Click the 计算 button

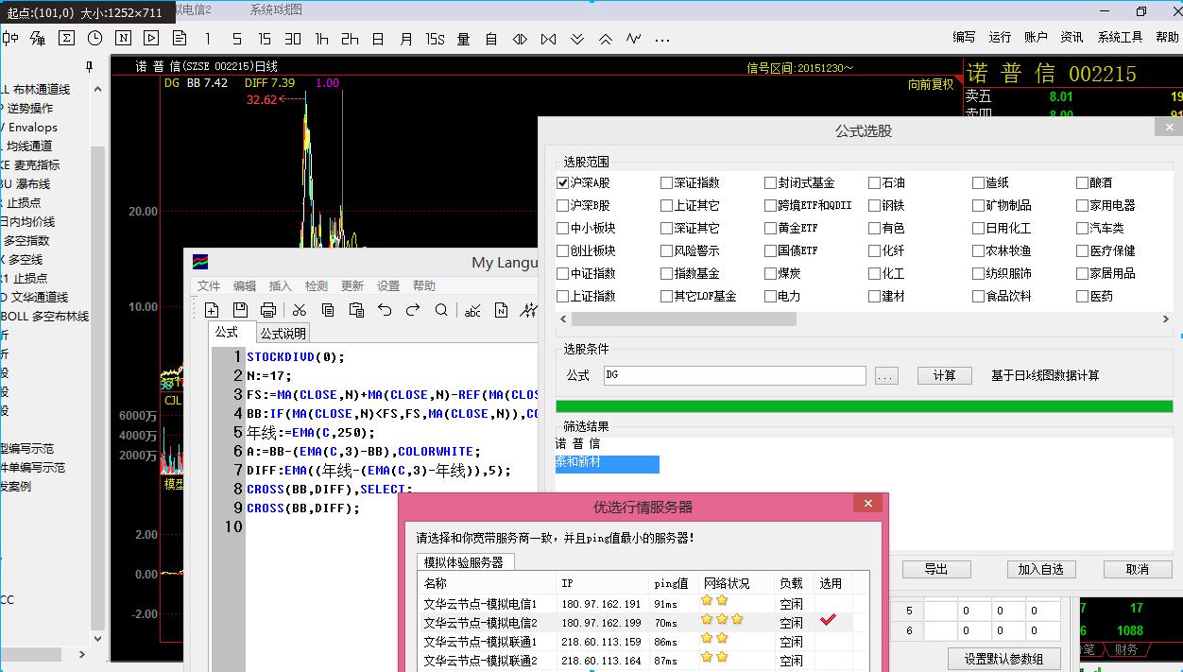[944, 375]
